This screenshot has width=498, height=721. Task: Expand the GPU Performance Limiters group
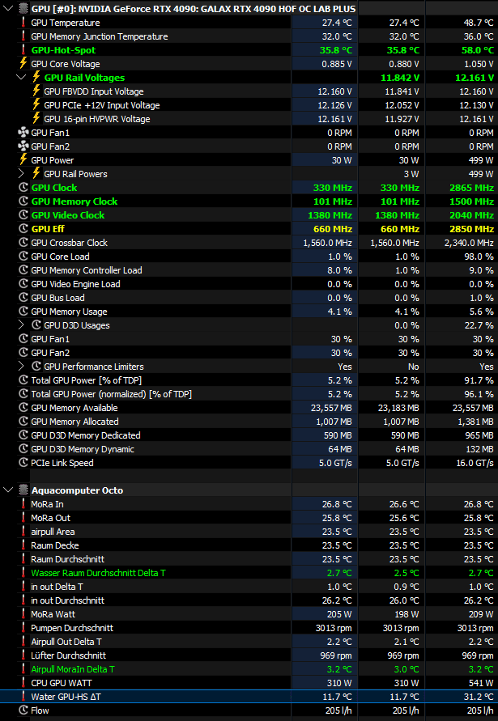click(21, 367)
